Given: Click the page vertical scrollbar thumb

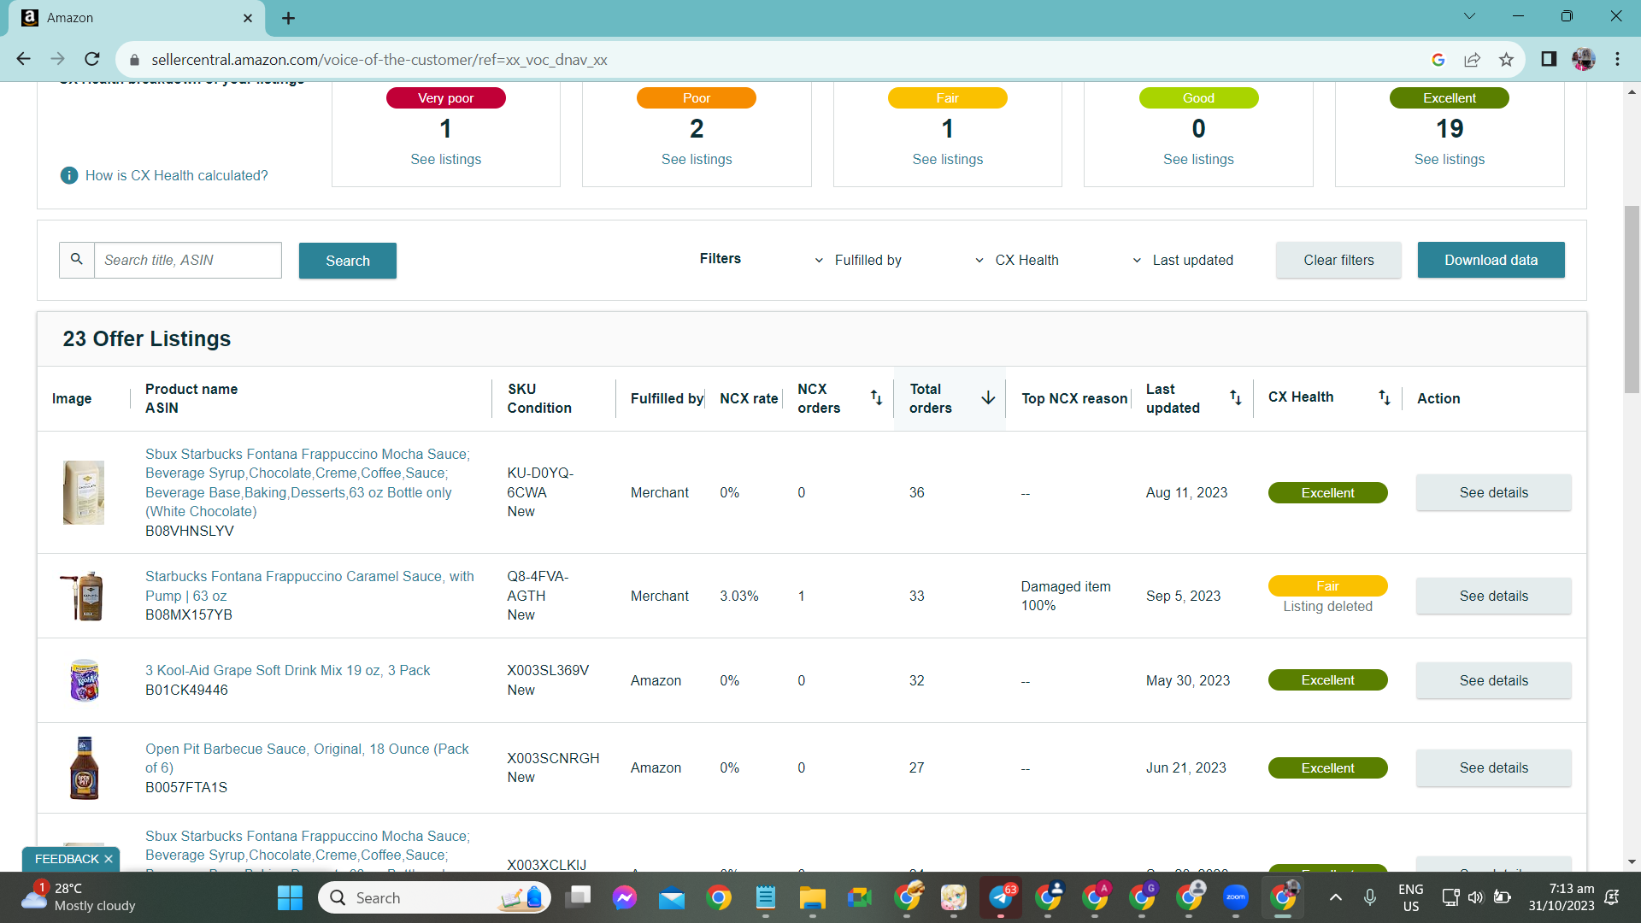Looking at the screenshot, I should point(1632,299).
